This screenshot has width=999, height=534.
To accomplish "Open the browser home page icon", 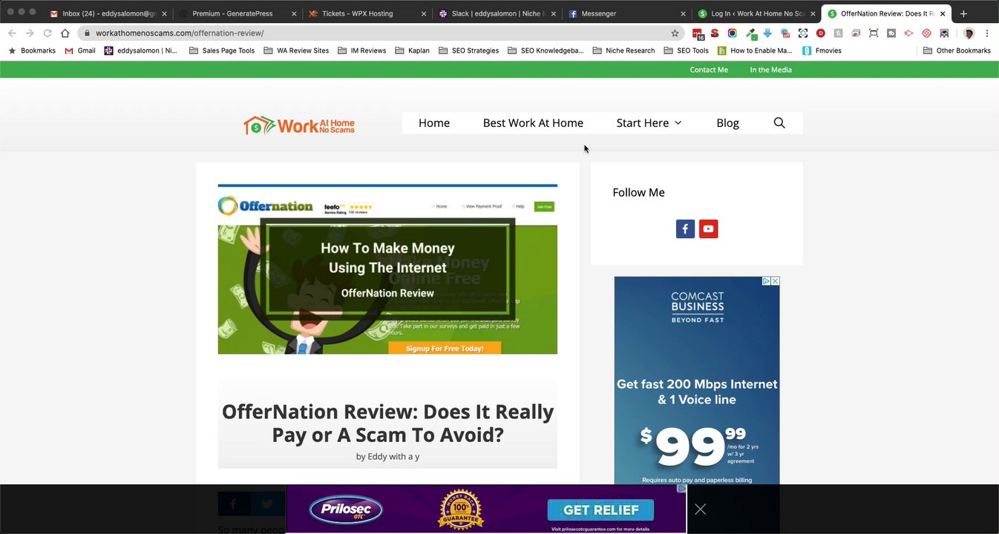I will (x=65, y=33).
